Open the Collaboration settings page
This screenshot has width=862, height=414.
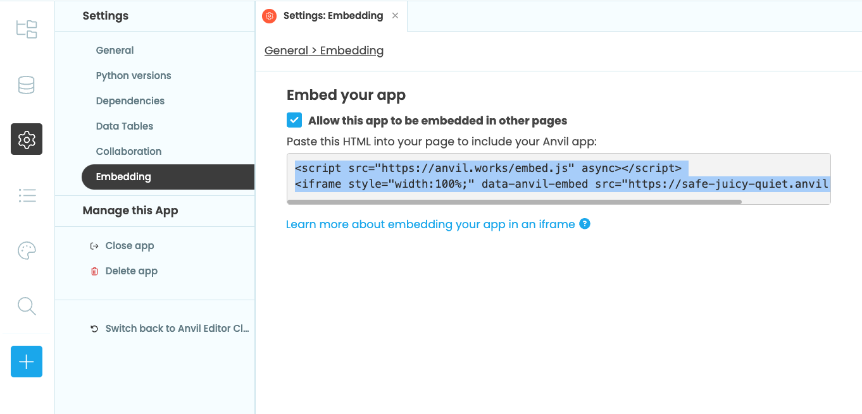pos(128,151)
